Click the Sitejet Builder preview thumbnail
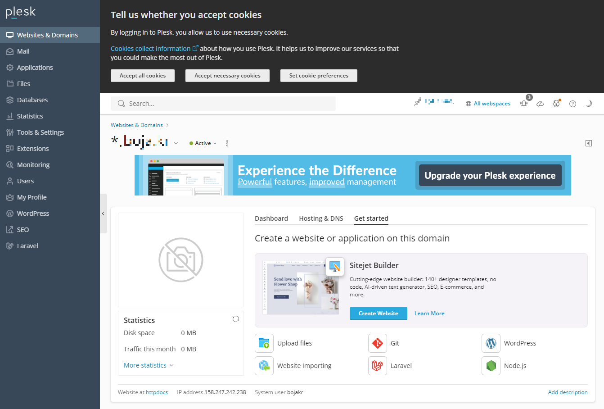 click(301, 287)
